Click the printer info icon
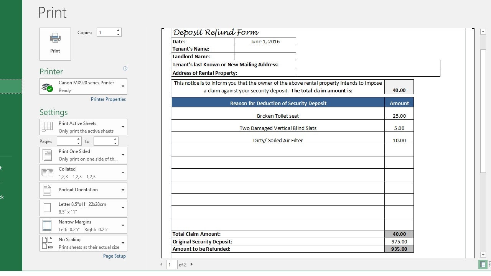 [125, 68]
